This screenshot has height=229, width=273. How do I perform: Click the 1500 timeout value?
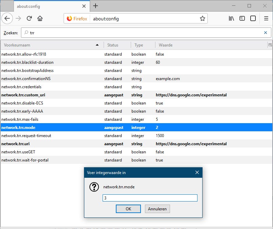pyautogui.click(x=160, y=136)
